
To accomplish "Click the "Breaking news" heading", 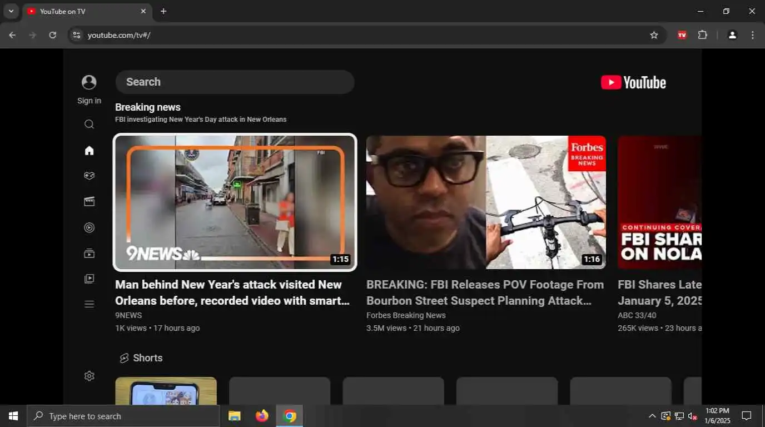I will (148, 107).
